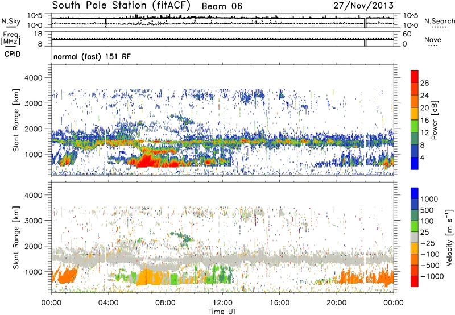
Task: Select the '100' Velocity colorbar tick
Action: [x=427, y=221]
